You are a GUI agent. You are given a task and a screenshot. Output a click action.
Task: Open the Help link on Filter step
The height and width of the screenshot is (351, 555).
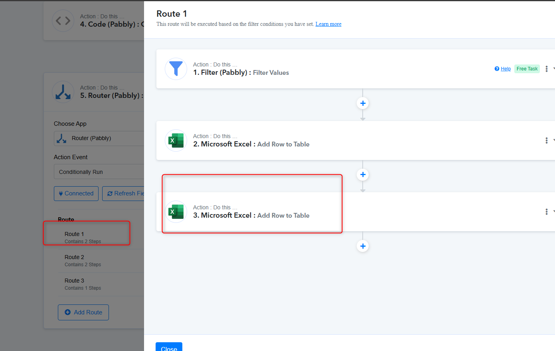506,69
